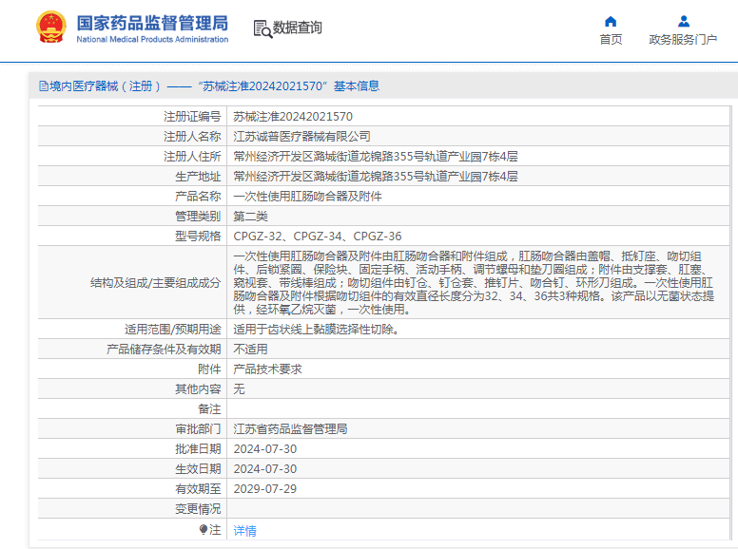Image resolution: width=738 pixels, height=549 pixels.
Task: Click 国家药品监督管理局 title text
Action: click(152, 23)
